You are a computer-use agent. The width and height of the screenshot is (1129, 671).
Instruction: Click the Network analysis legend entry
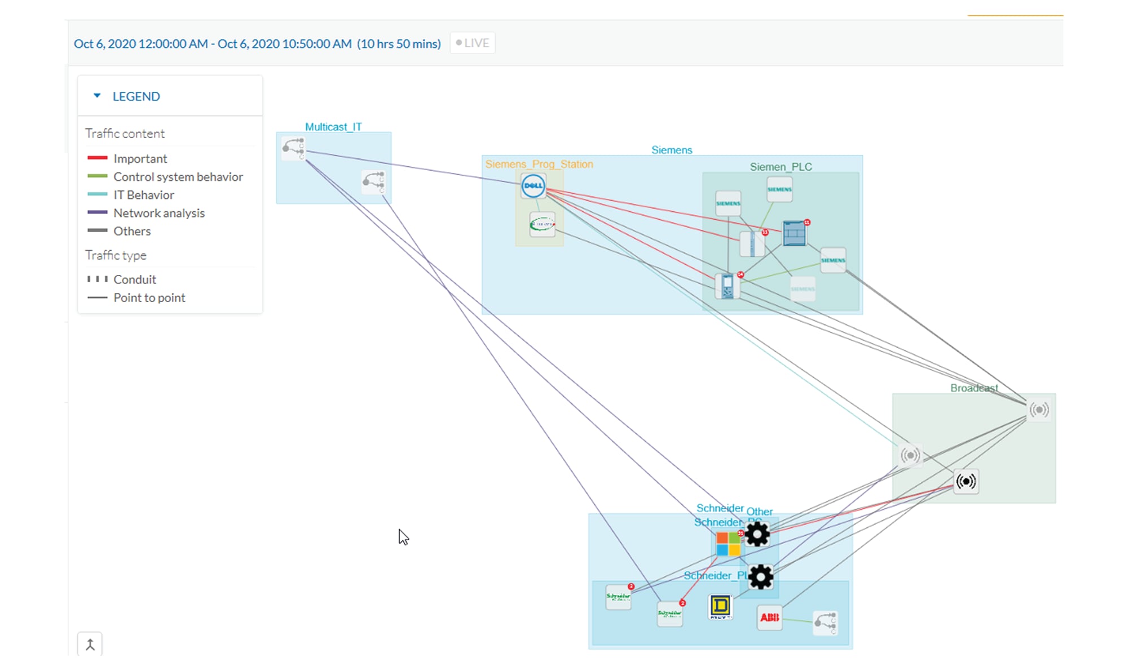click(x=146, y=213)
